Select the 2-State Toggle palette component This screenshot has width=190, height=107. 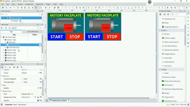tap(170, 38)
